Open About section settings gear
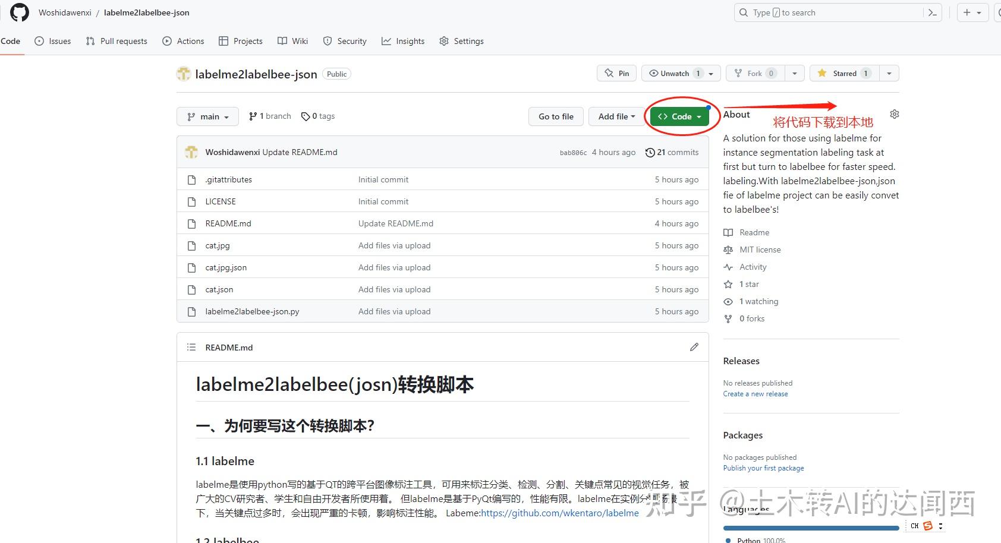 click(894, 113)
